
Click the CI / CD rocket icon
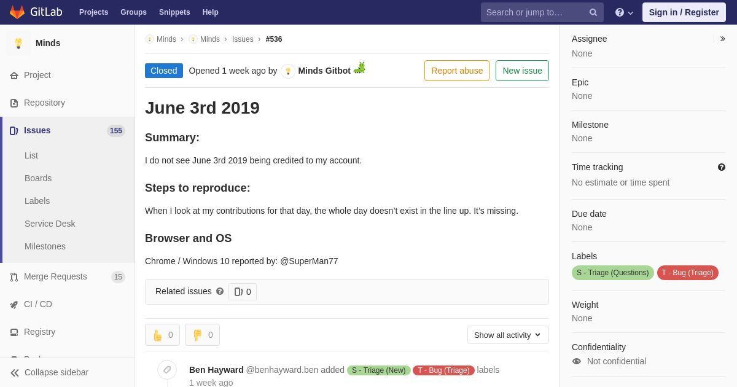click(x=14, y=305)
